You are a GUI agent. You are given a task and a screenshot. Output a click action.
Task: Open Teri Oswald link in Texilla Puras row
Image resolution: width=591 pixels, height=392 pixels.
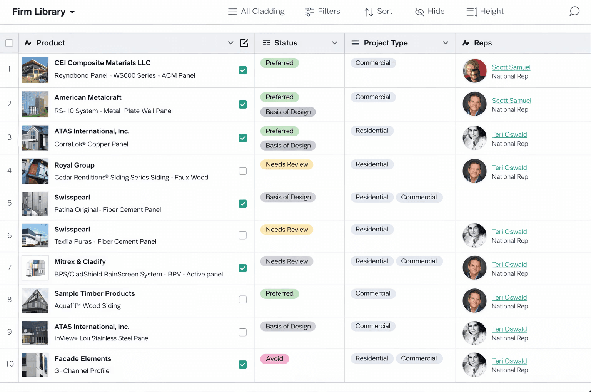509,231
